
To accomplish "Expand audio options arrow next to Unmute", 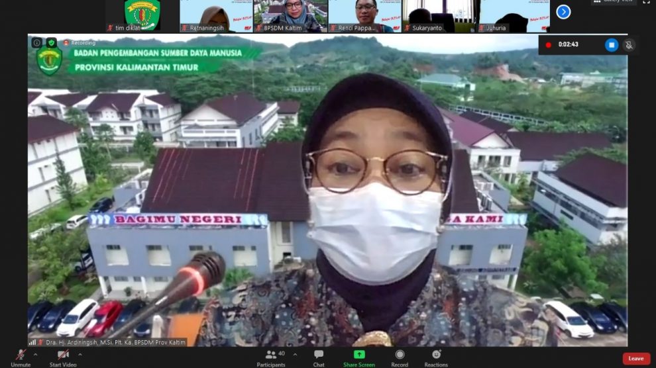I will click(35, 354).
